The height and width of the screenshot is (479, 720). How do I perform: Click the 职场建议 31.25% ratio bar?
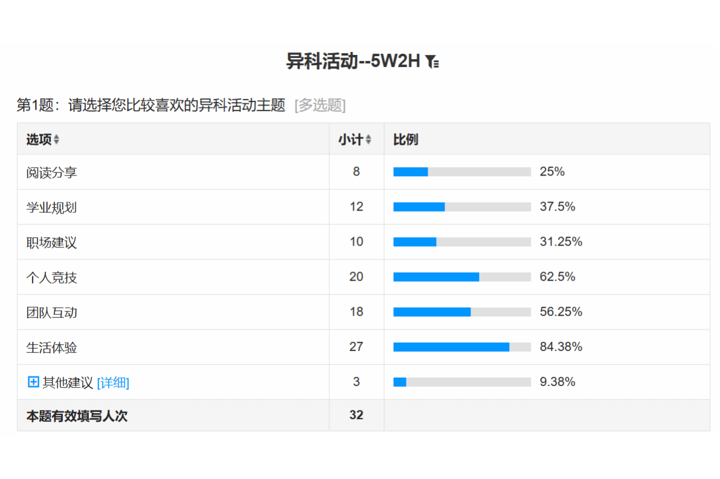tap(462, 242)
